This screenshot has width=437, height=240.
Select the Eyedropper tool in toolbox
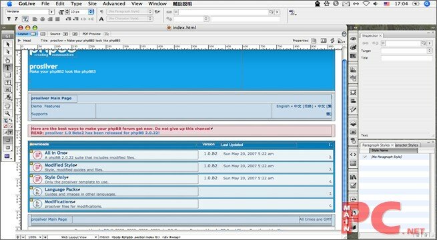(x=8, y=97)
